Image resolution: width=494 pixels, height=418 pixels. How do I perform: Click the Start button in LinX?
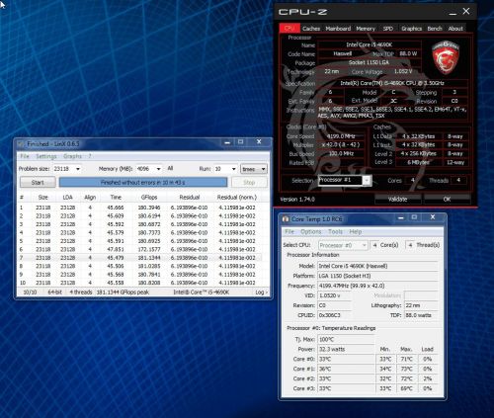(x=38, y=182)
